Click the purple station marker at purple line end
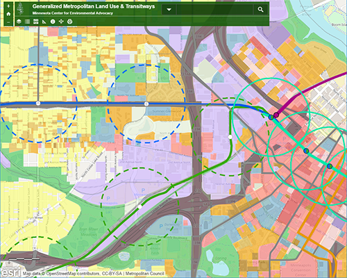The width and height of the screenshot is (347, 278). click(276, 115)
